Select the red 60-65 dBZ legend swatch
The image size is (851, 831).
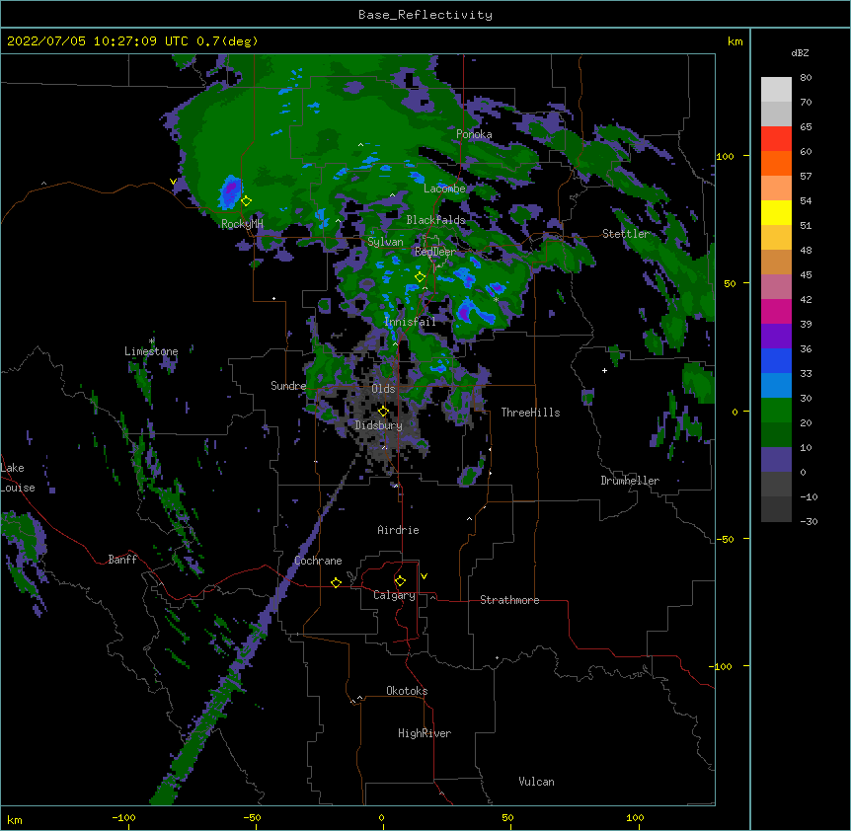coord(776,139)
